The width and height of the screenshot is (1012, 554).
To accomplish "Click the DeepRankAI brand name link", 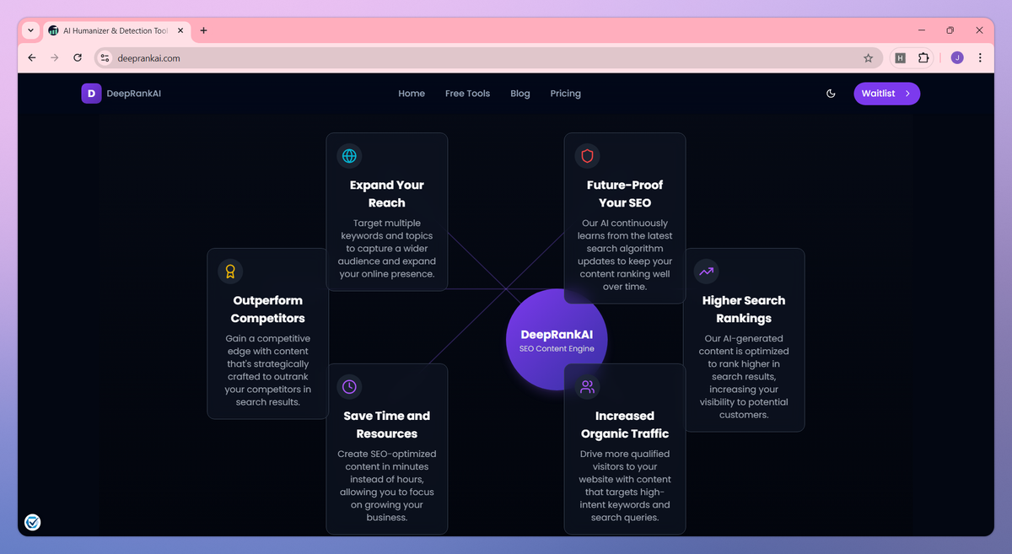I will pos(133,94).
